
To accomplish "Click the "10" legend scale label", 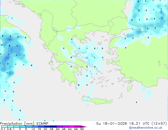I will (x=33, y=129).
